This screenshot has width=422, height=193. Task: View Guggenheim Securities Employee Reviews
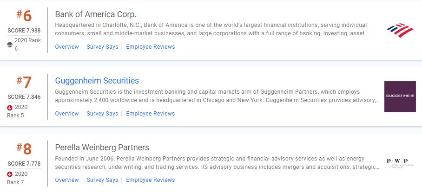click(x=151, y=114)
